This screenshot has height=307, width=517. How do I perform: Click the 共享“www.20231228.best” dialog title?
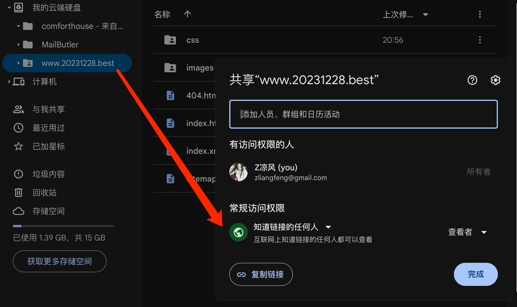304,80
